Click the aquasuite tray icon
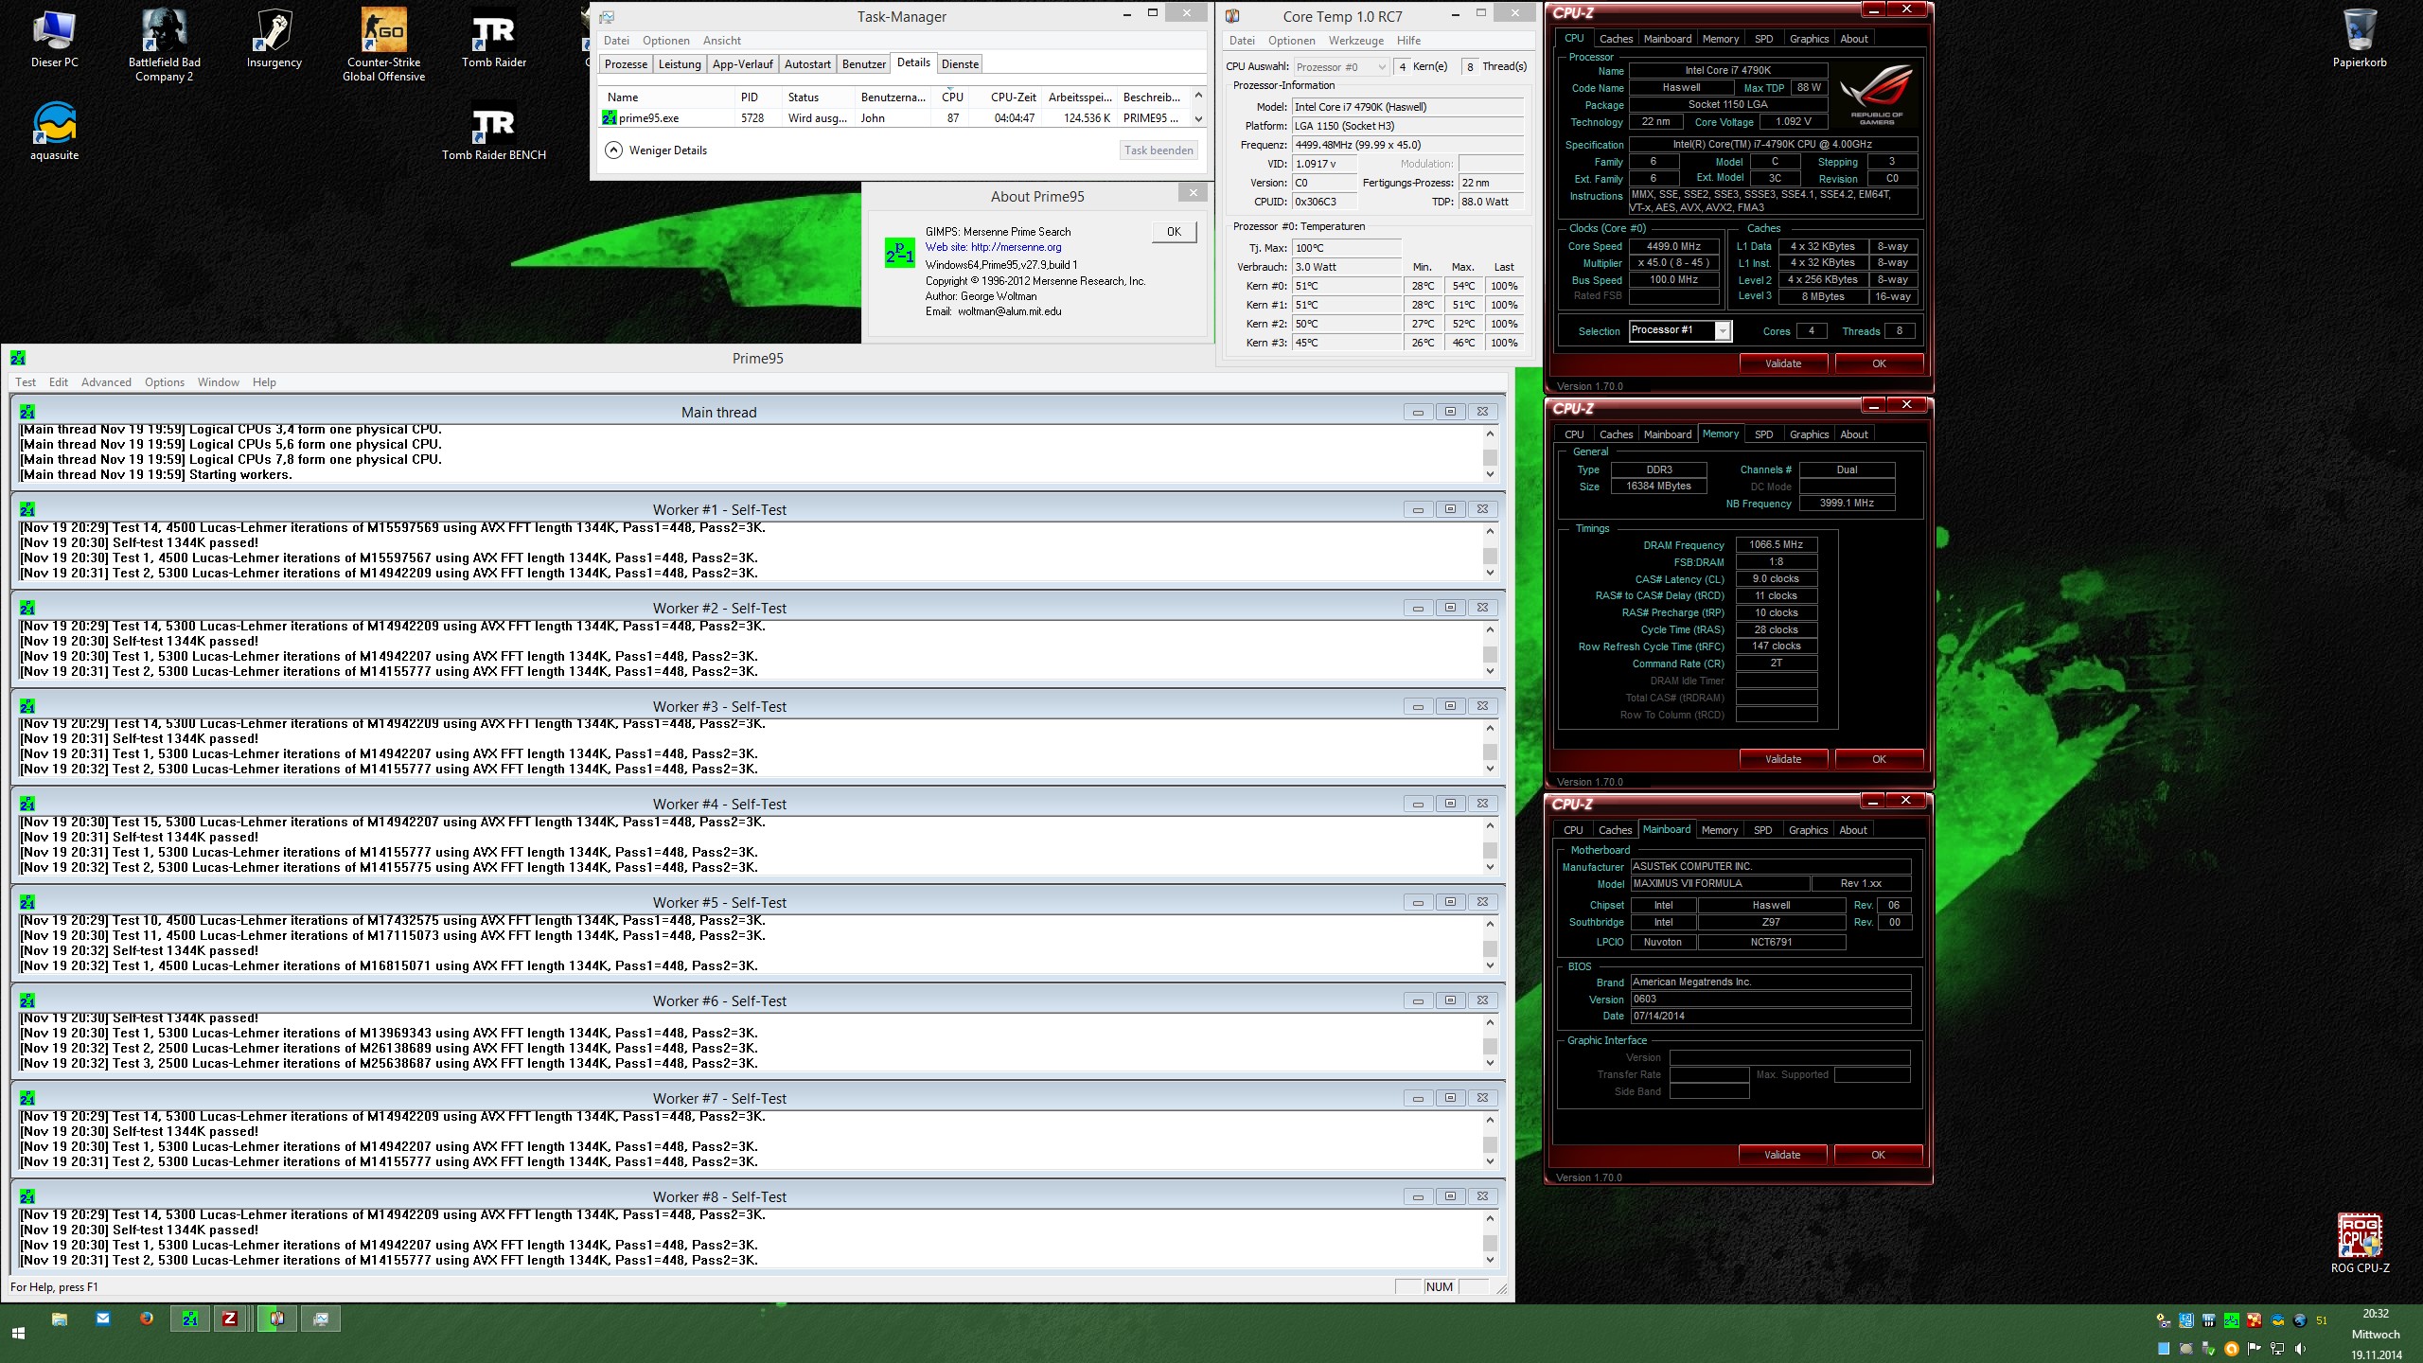 pos(2277,1320)
